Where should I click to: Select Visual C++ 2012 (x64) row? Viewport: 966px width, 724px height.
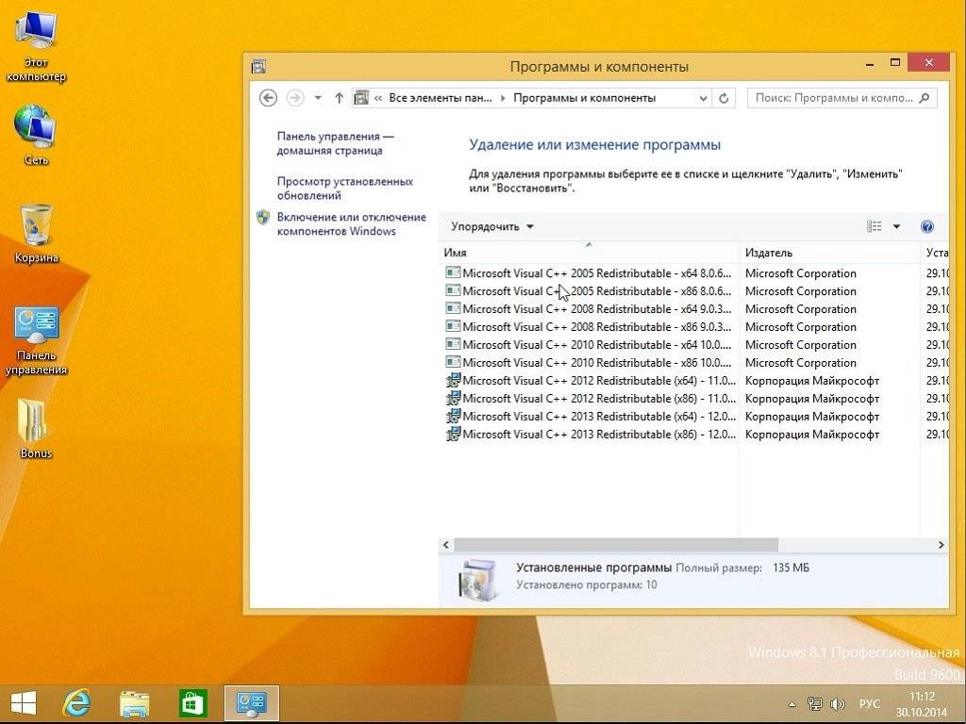(696, 381)
